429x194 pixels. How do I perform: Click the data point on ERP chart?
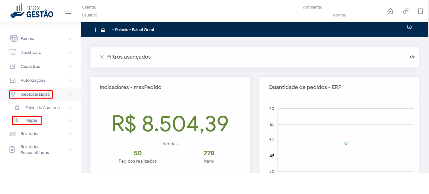pos(346,143)
